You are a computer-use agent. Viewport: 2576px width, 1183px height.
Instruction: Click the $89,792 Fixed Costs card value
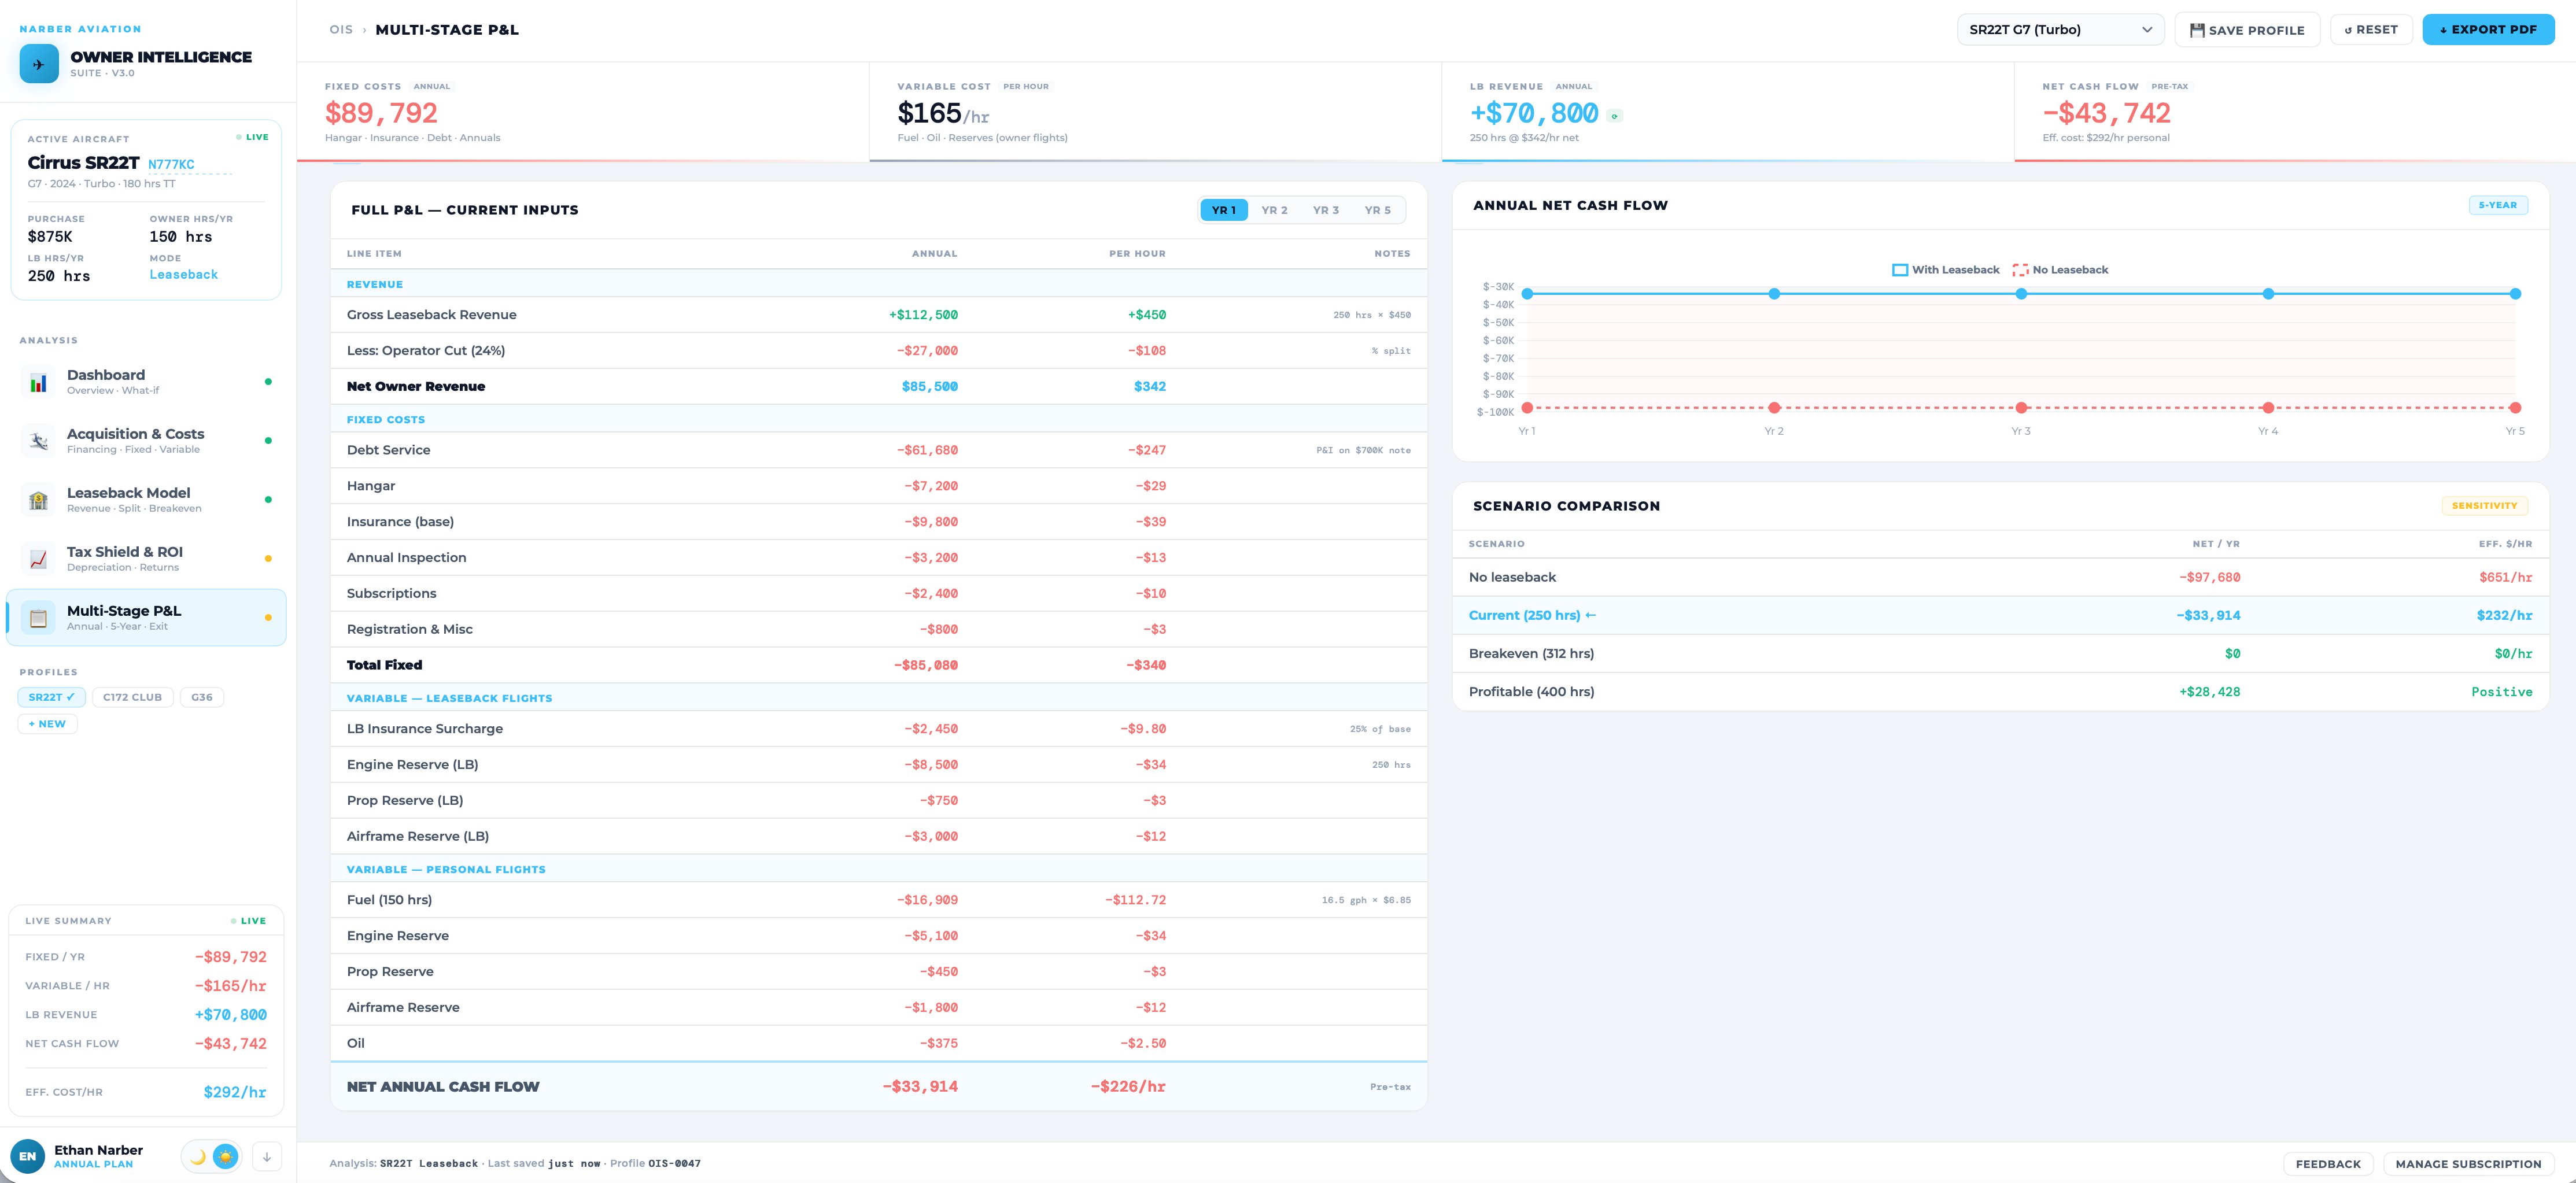pyautogui.click(x=381, y=113)
